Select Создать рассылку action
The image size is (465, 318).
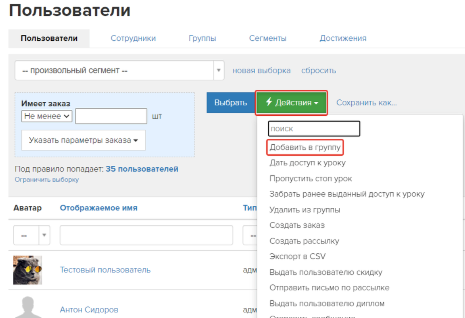click(304, 241)
